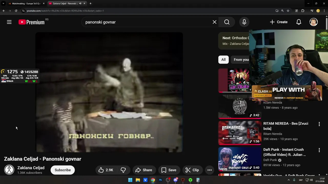Open options for Daft Punk Instant Crush
The width and height of the screenshot is (328, 184).
319,150
